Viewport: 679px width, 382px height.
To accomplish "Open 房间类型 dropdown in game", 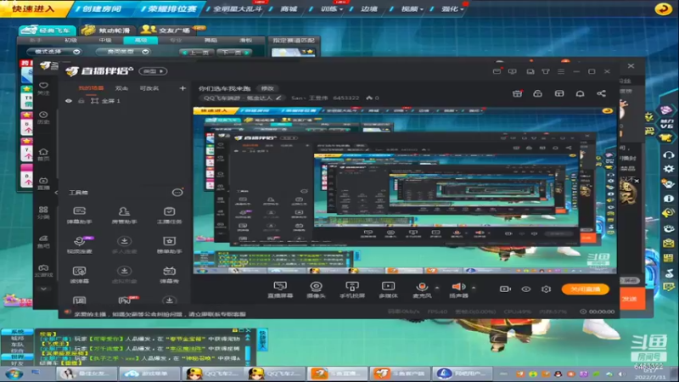I will [123, 52].
